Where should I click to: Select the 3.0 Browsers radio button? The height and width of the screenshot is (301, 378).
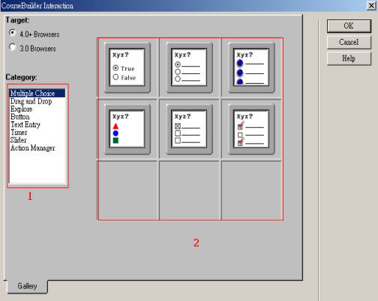pos(12,47)
